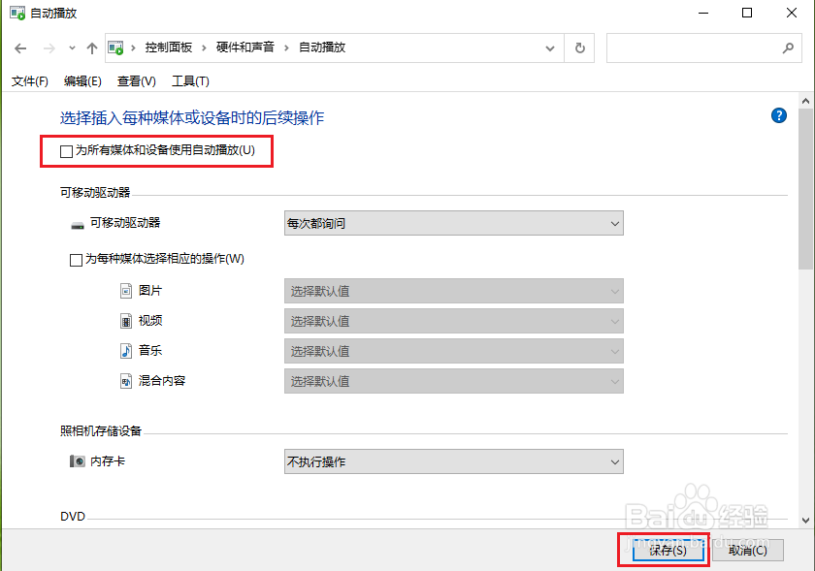The width and height of the screenshot is (815, 571).
Task: Click the pictures (图片) item icon
Action: 126,291
